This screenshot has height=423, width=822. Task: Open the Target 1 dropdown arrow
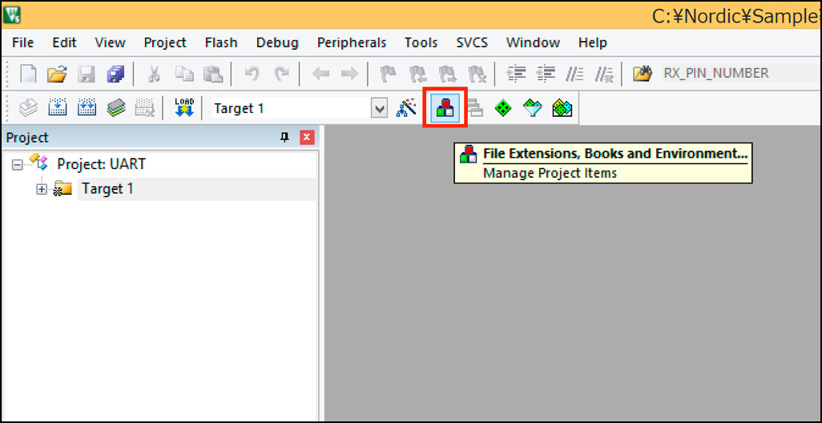tap(380, 109)
